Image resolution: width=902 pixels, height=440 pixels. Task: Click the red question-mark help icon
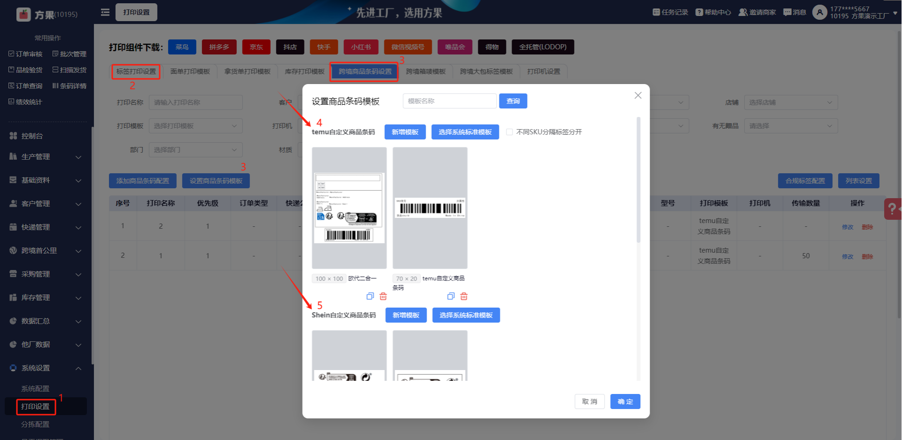point(893,209)
